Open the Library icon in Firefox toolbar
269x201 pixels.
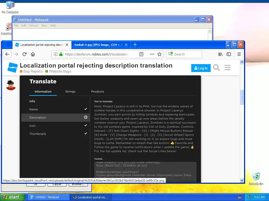[x=220, y=54]
